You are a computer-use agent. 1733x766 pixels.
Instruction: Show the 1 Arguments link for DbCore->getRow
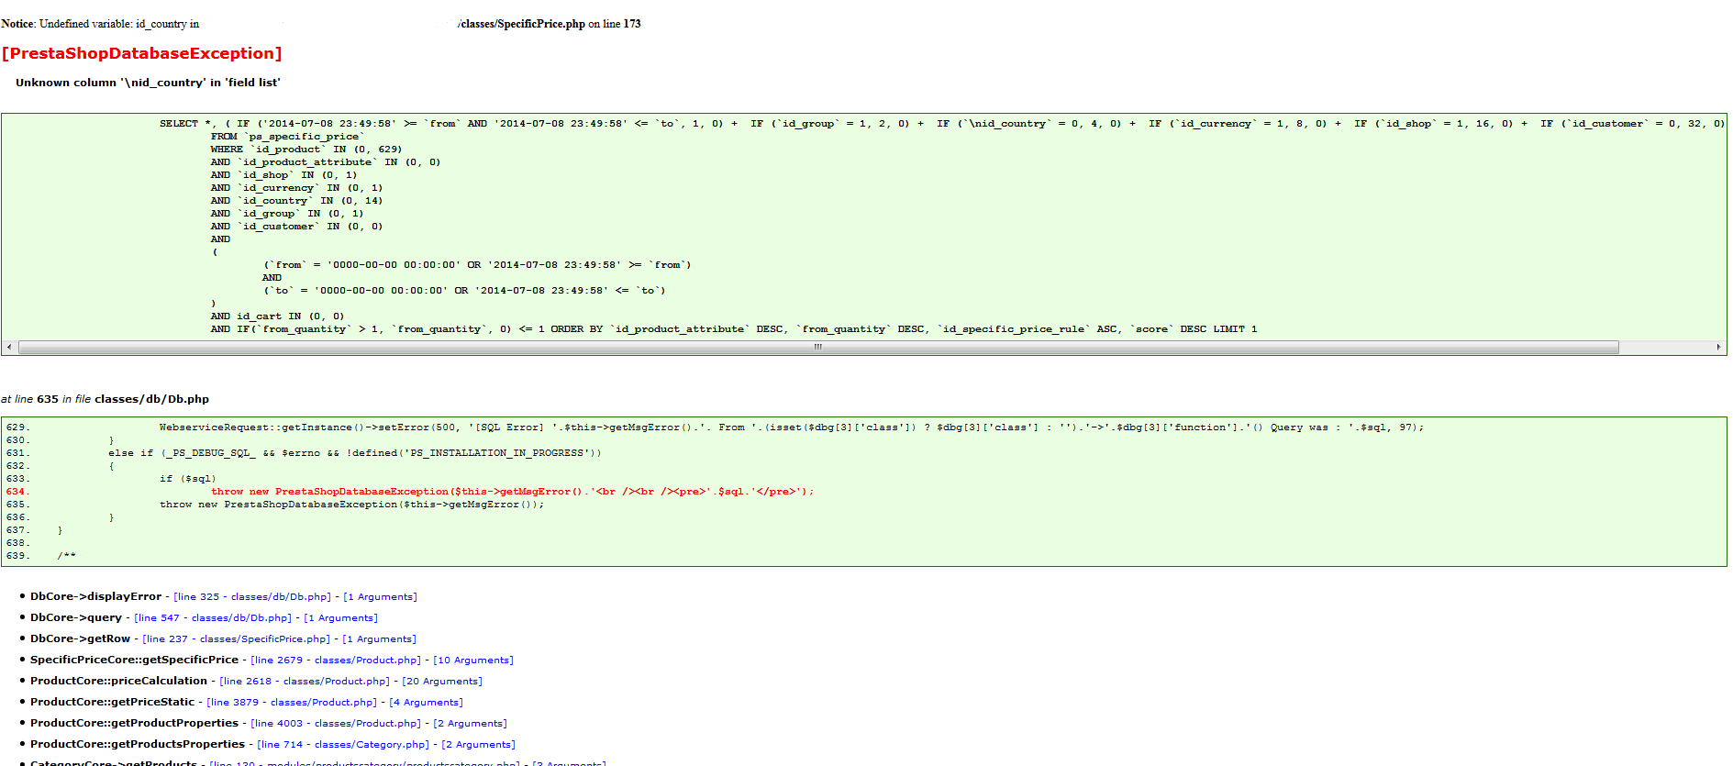tap(379, 638)
